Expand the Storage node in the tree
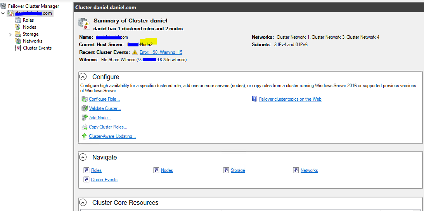This screenshot has height=211, width=424. [10, 34]
